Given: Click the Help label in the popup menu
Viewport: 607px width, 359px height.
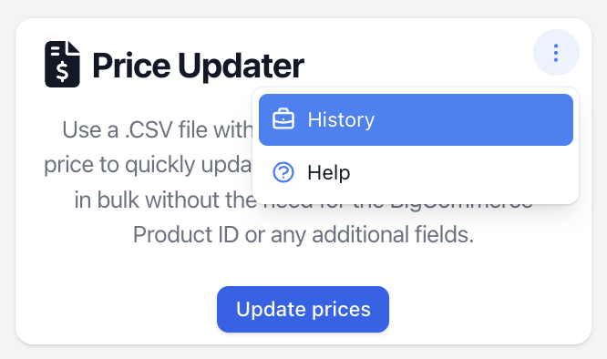Looking at the screenshot, I should [x=329, y=172].
